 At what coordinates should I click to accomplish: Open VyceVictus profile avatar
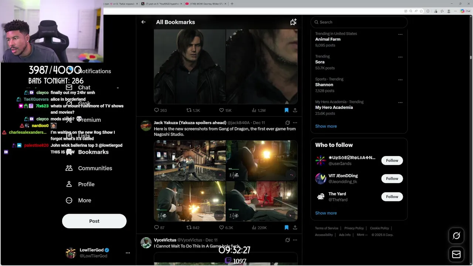click(x=146, y=243)
